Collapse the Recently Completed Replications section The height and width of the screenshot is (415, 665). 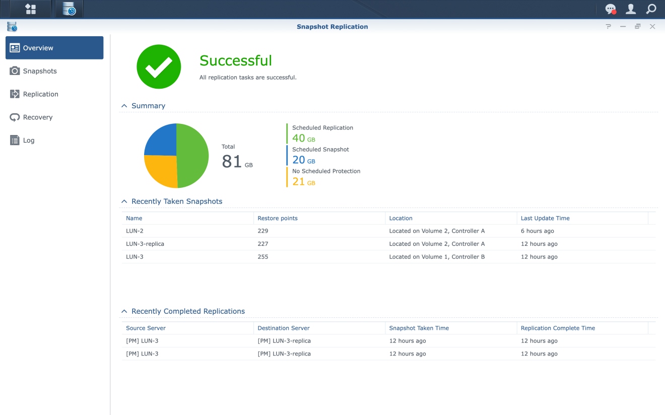pyautogui.click(x=124, y=311)
